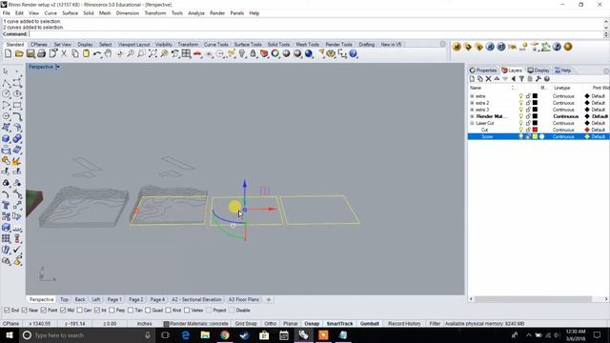Click the Layers panel horizontal scrollbar
Screen dimensions: 610x343
click(539, 299)
